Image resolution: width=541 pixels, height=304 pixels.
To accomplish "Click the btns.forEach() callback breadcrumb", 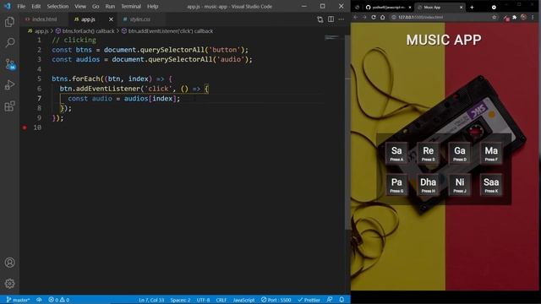I will coord(85,31).
